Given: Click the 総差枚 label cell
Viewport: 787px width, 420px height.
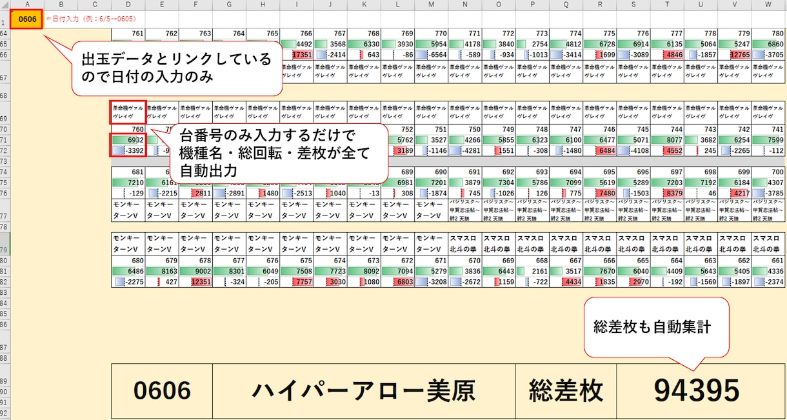Looking at the screenshot, I should (x=566, y=390).
